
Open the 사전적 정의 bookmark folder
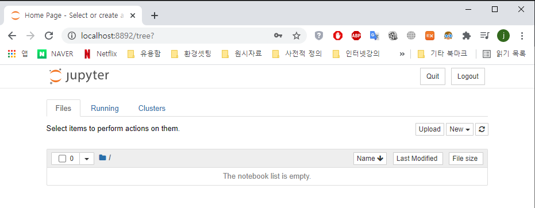297,53
